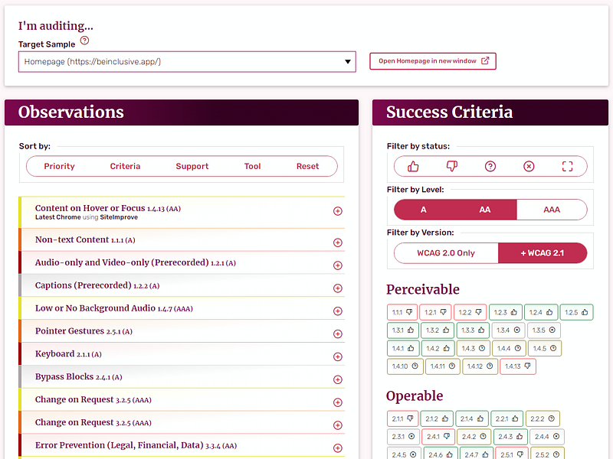Select the 1.4.13 criterion chip
The height and width of the screenshot is (459, 613).
tap(518, 366)
